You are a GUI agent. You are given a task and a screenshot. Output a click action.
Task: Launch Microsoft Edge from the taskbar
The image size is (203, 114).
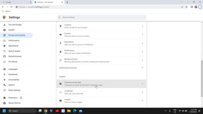coord(75,111)
